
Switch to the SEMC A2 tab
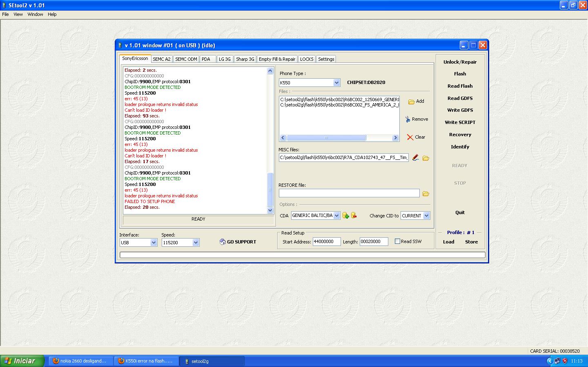[x=162, y=59]
